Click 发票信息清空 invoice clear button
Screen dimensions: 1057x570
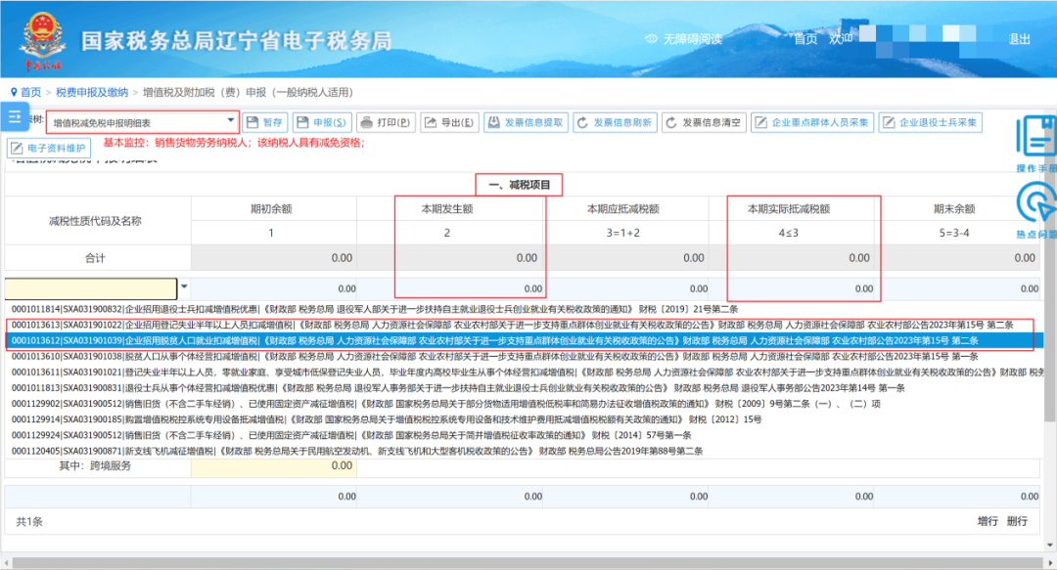pos(704,122)
